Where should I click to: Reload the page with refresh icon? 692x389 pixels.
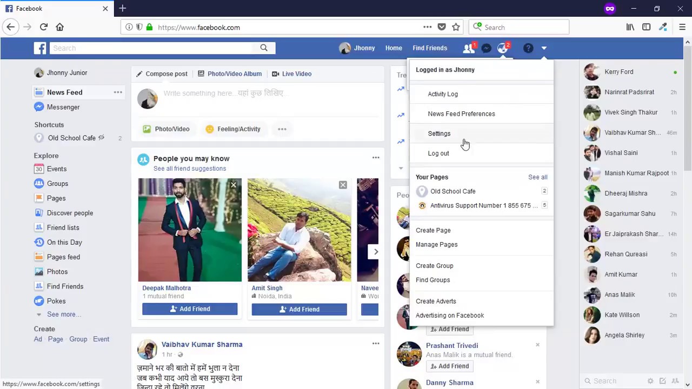(x=44, y=27)
